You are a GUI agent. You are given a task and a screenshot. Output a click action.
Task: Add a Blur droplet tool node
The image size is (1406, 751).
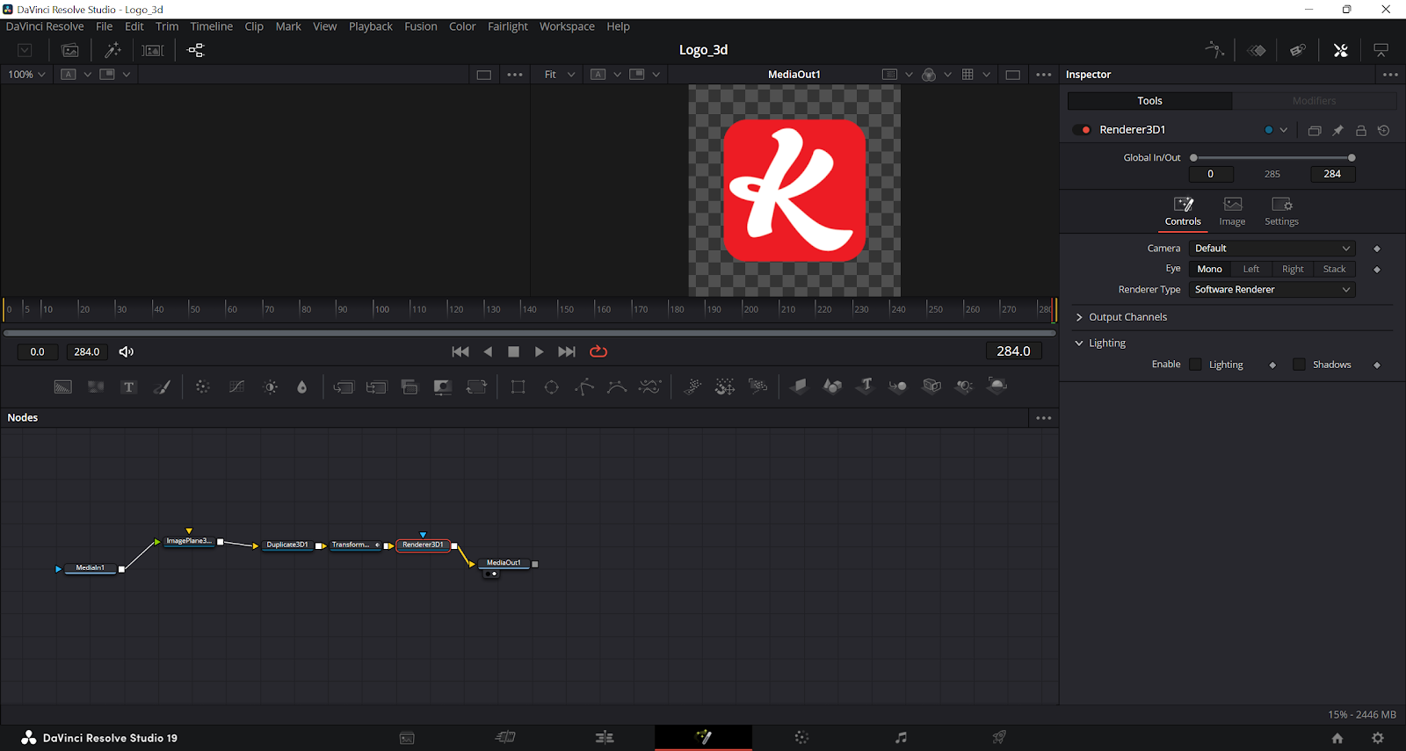pos(302,386)
